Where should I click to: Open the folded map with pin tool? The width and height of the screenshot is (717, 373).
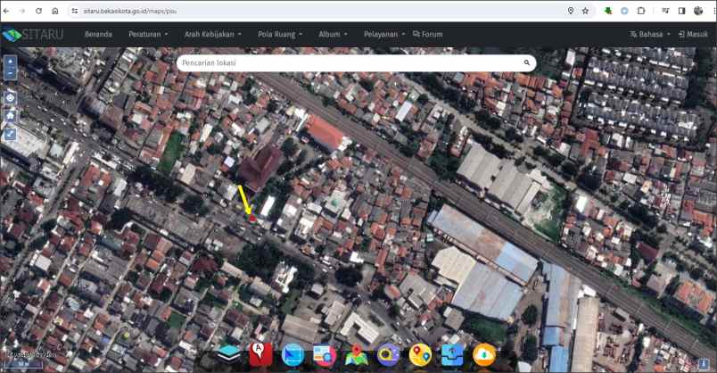[x=357, y=355]
